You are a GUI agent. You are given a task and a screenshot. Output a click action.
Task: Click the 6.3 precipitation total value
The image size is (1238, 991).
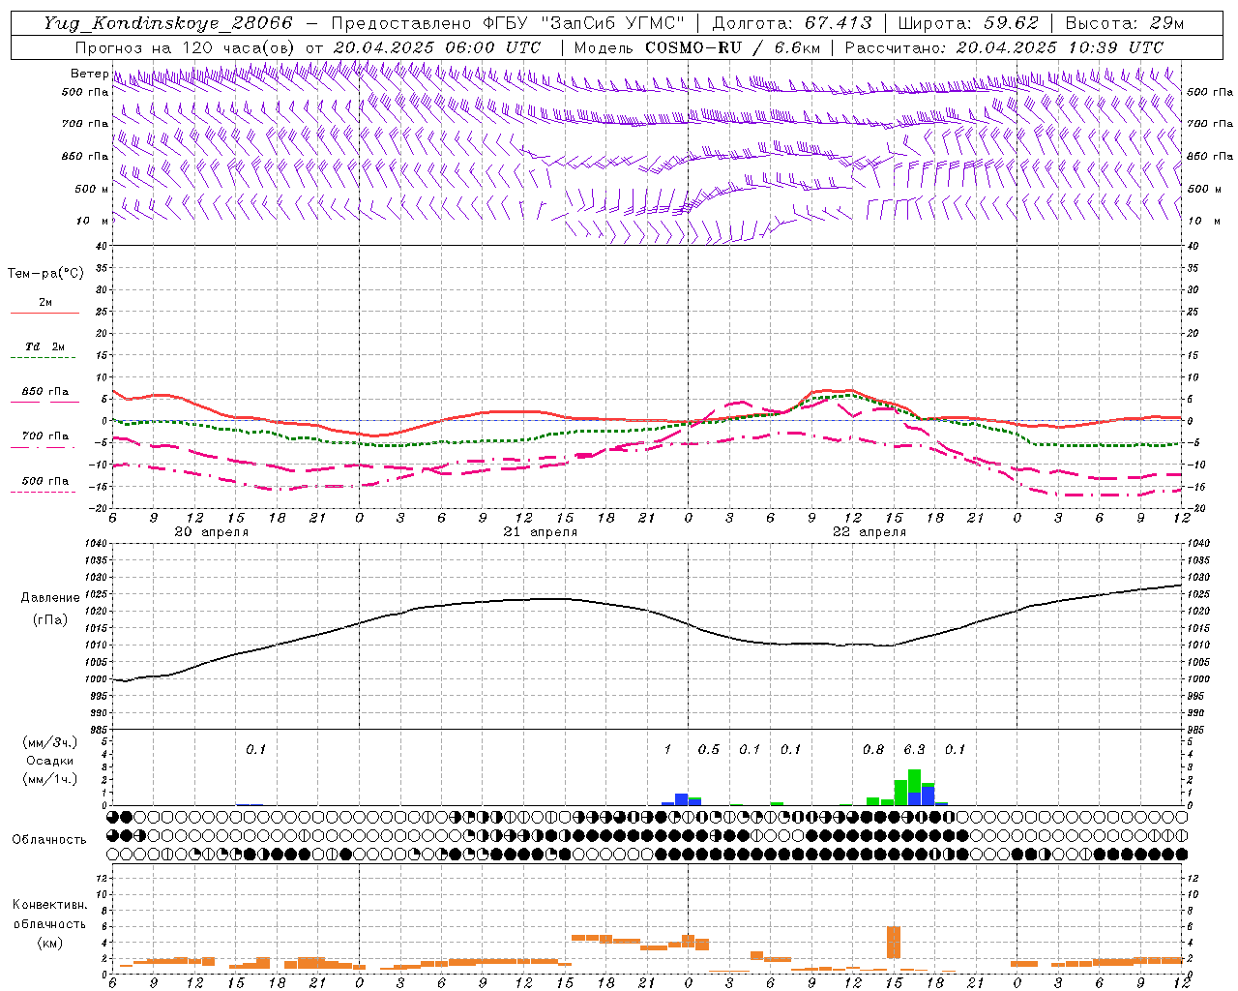click(x=914, y=749)
